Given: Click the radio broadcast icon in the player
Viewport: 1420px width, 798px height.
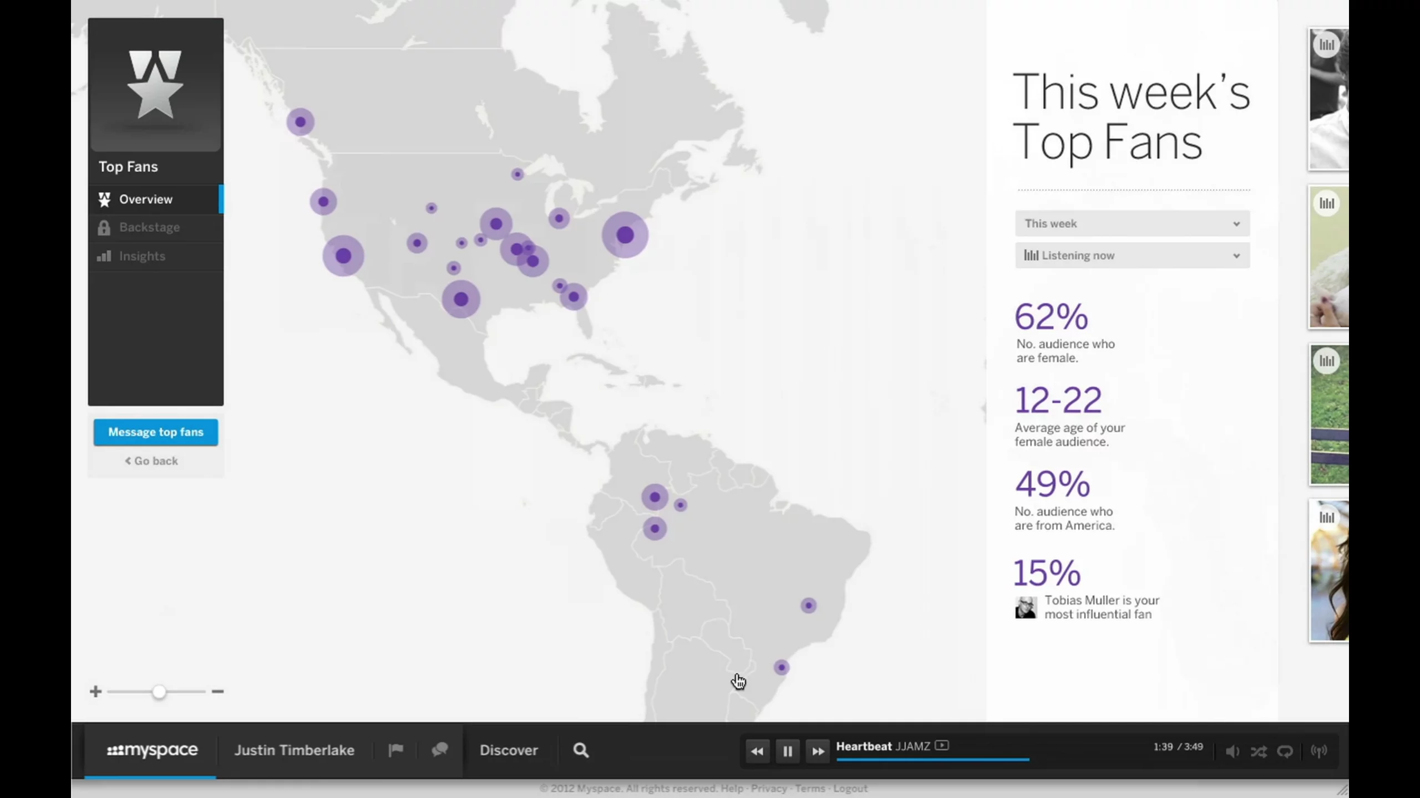Looking at the screenshot, I should click(1319, 751).
